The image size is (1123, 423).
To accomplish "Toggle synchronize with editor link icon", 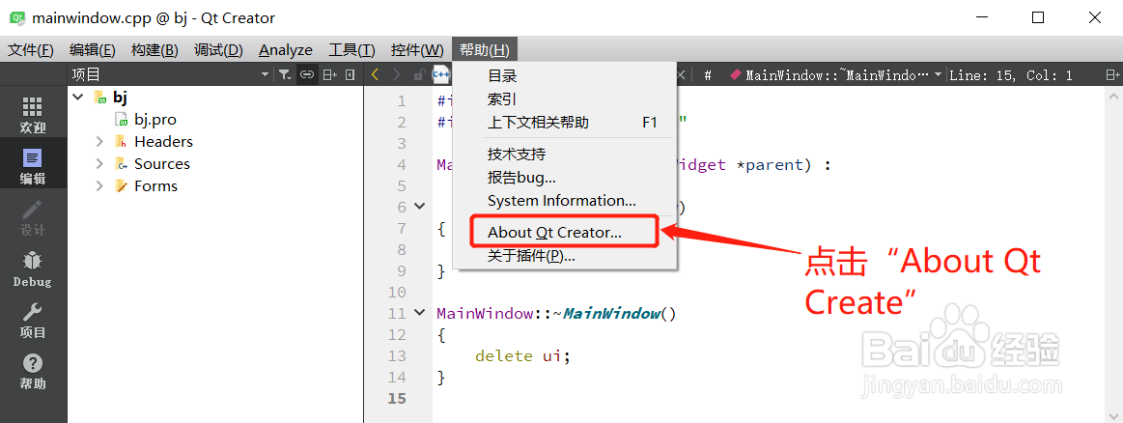I will [x=307, y=74].
